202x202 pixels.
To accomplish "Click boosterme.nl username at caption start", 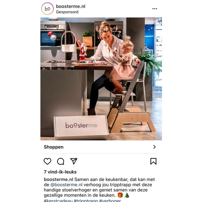I will [x=59, y=179].
